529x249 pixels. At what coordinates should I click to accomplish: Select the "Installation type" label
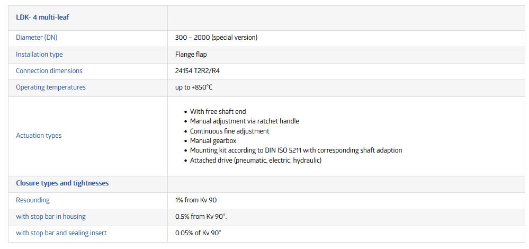39,55
